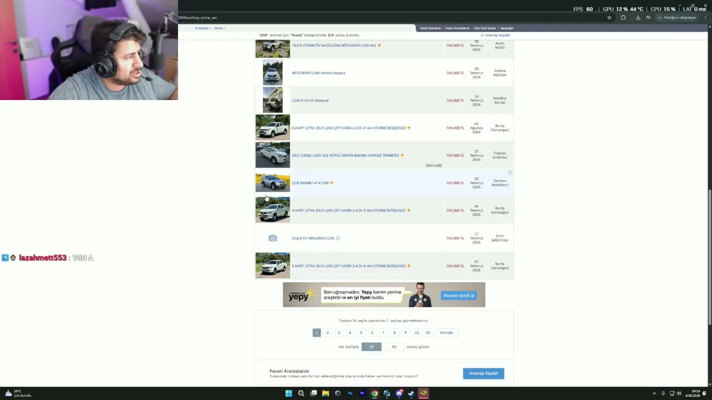Screen dimensions: 712x400
Task: Go to Anasayfa in the breadcrumb
Action: (x=201, y=28)
